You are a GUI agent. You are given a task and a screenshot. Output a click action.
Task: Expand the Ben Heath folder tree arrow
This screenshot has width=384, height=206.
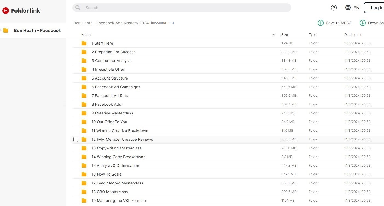point(1,30)
